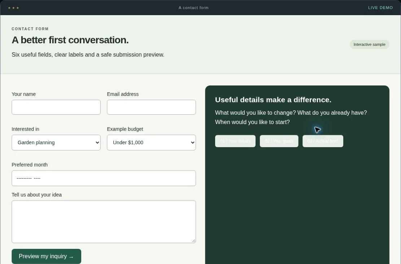Submit with Preview my inquiry button
401x264 pixels.
click(x=46, y=256)
